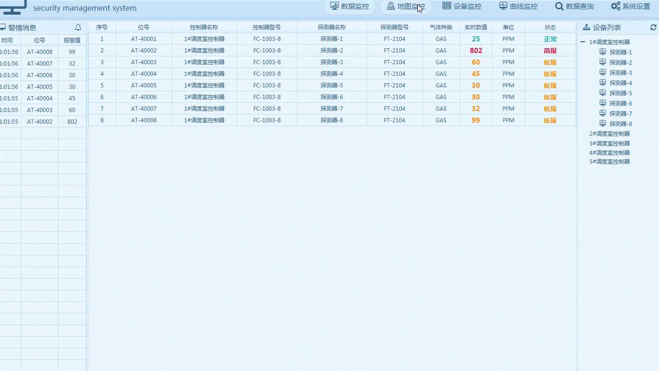Image resolution: width=659 pixels, height=371 pixels.
Task: Click the gears icon beside 系统设置
Action: click(616, 6)
